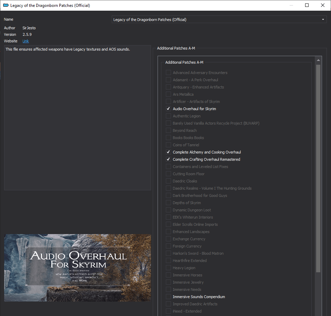The height and width of the screenshot is (316, 331).
Task: Tick Books Books Books checkbox
Action: pyautogui.click(x=168, y=138)
